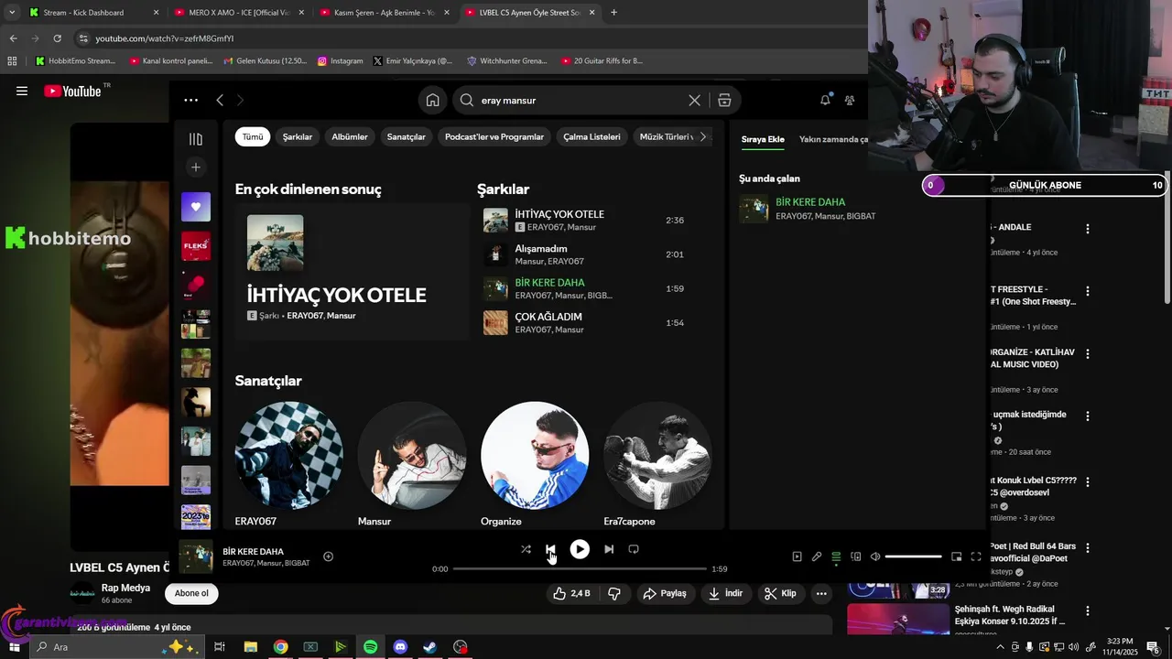Select the Şarkılar filter chip
Viewport: 1172px width, 659px height.
point(298,137)
